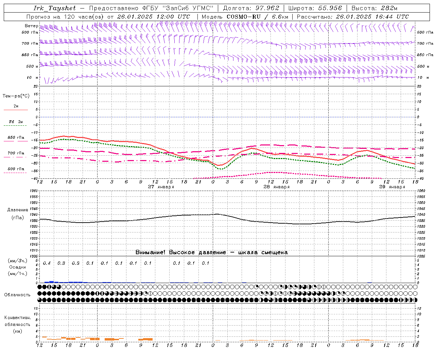The image size is (435, 348).
Task: Click the '2м' temperature legend entry
Action: pyautogui.click(x=16, y=106)
